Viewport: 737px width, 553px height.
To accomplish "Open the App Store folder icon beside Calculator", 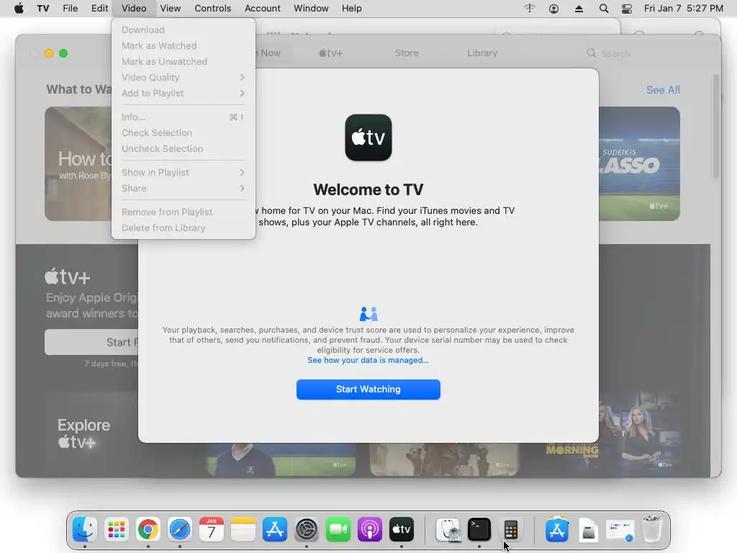I will [x=557, y=529].
